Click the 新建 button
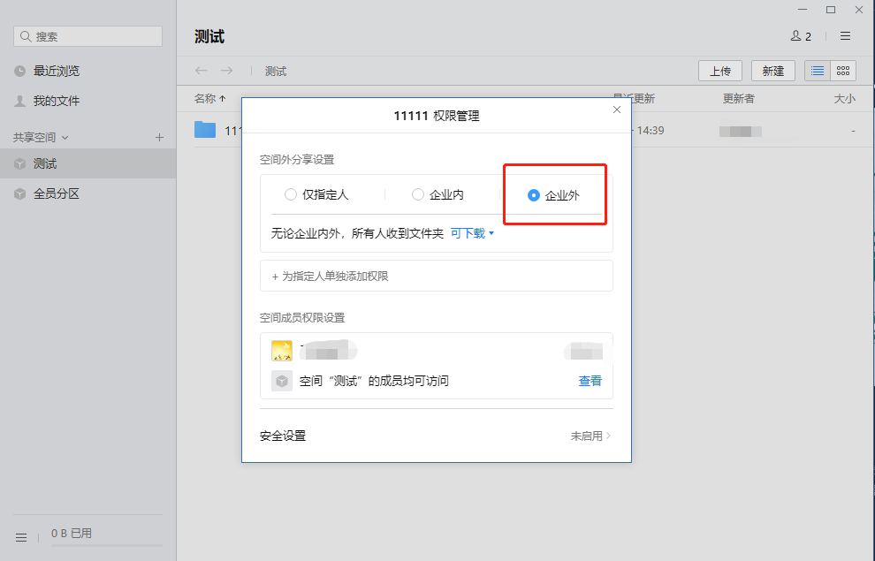This screenshot has width=875, height=561. point(772,71)
